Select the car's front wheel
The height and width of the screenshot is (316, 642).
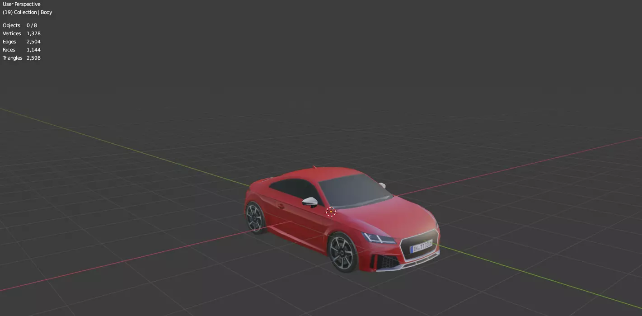[x=342, y=253]
